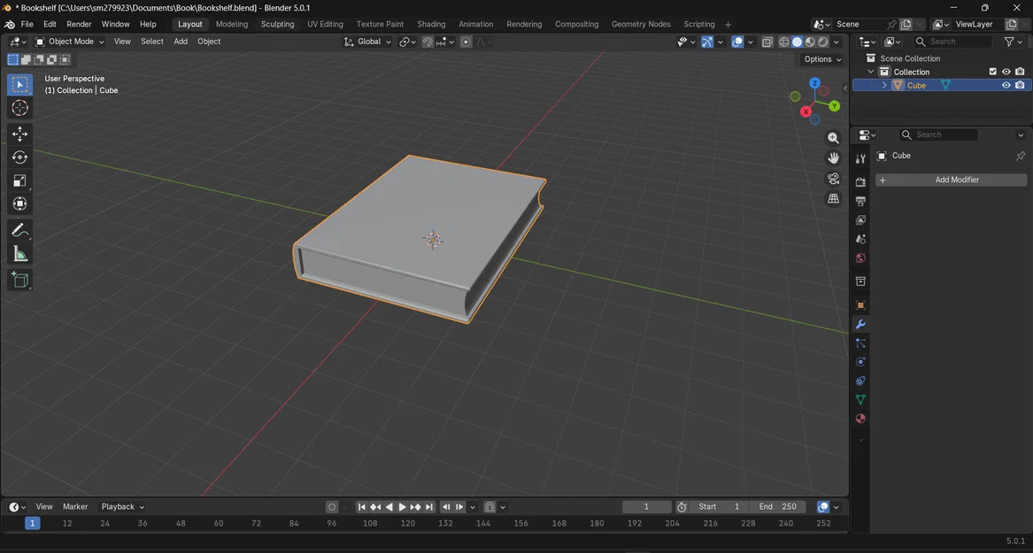Choose the Add Cube tool
Screen dimensions: 1033x553
point(19,280)
